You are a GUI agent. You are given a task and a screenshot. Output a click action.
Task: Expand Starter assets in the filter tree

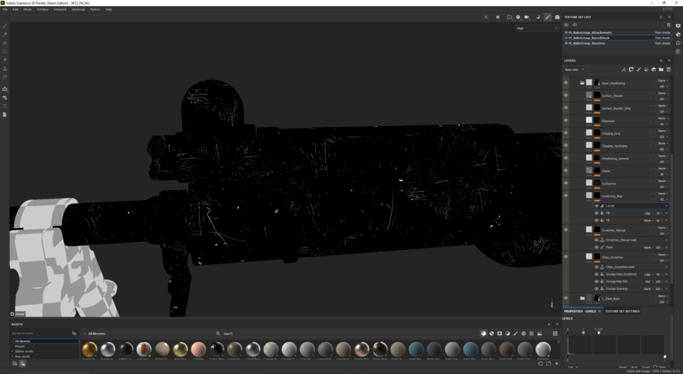coord(12,351)
